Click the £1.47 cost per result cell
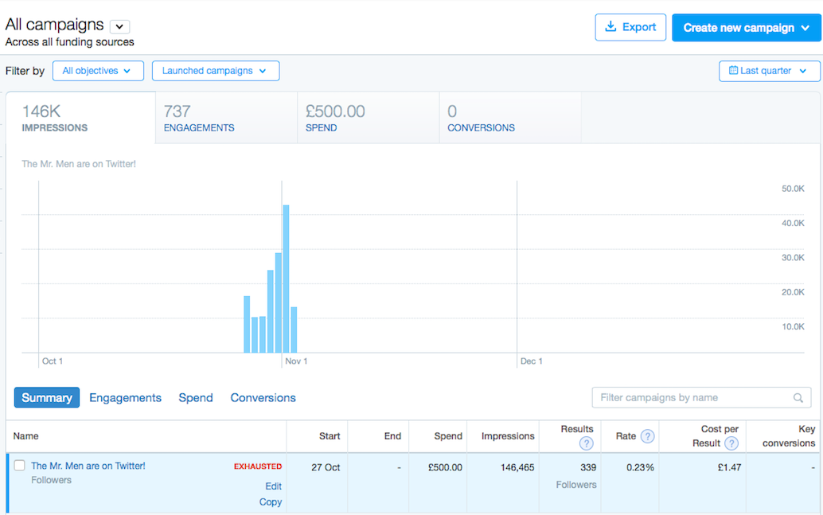 coord(730,467)
